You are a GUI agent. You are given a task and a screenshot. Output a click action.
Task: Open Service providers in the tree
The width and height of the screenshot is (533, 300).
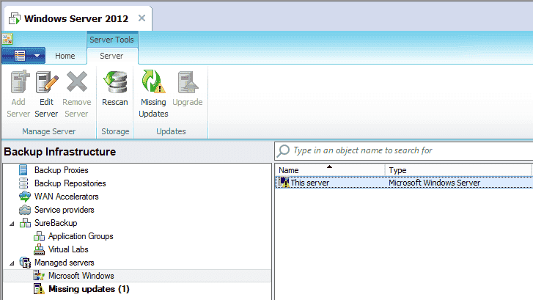click(x=65, y=210)
